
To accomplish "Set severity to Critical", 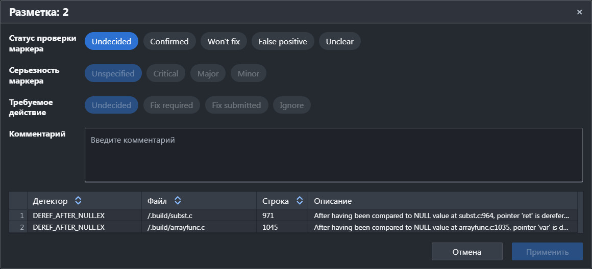I will pos(166,73).
